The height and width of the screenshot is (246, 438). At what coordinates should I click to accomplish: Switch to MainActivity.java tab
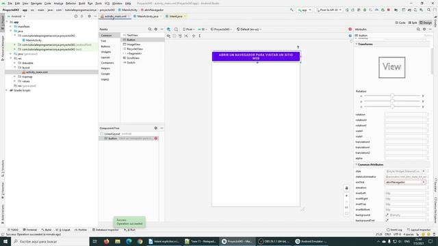point(148,16)
